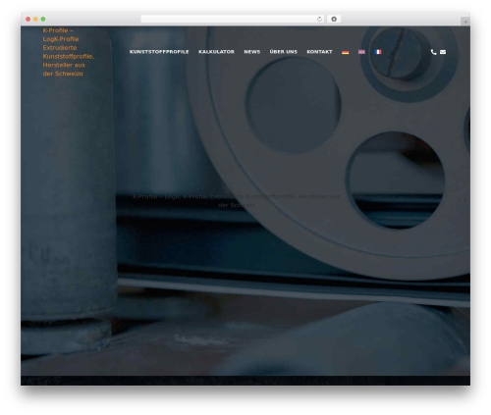Open the Über uns page

pyautogui.click(x=284, y=52)
